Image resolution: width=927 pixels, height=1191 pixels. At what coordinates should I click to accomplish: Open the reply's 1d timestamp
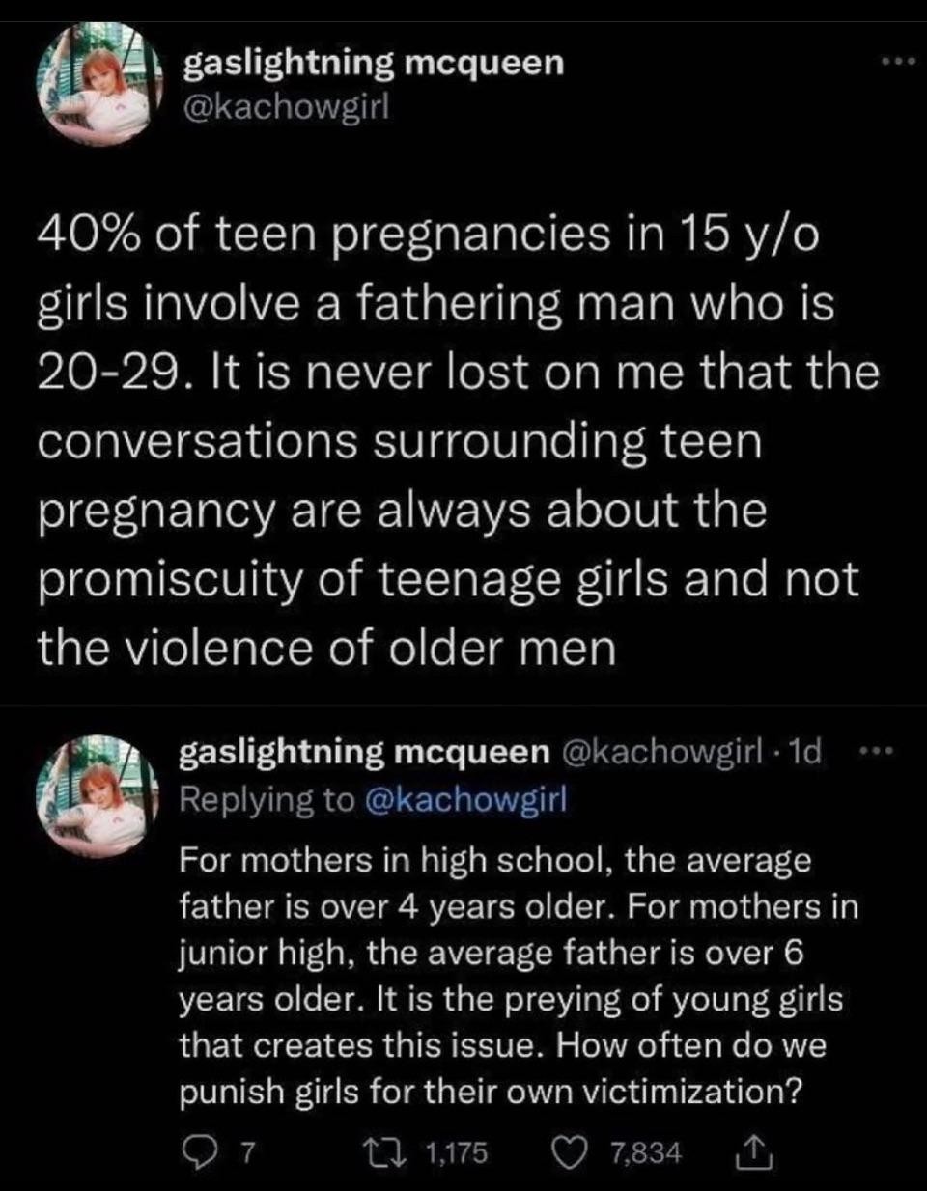[802, 754]
